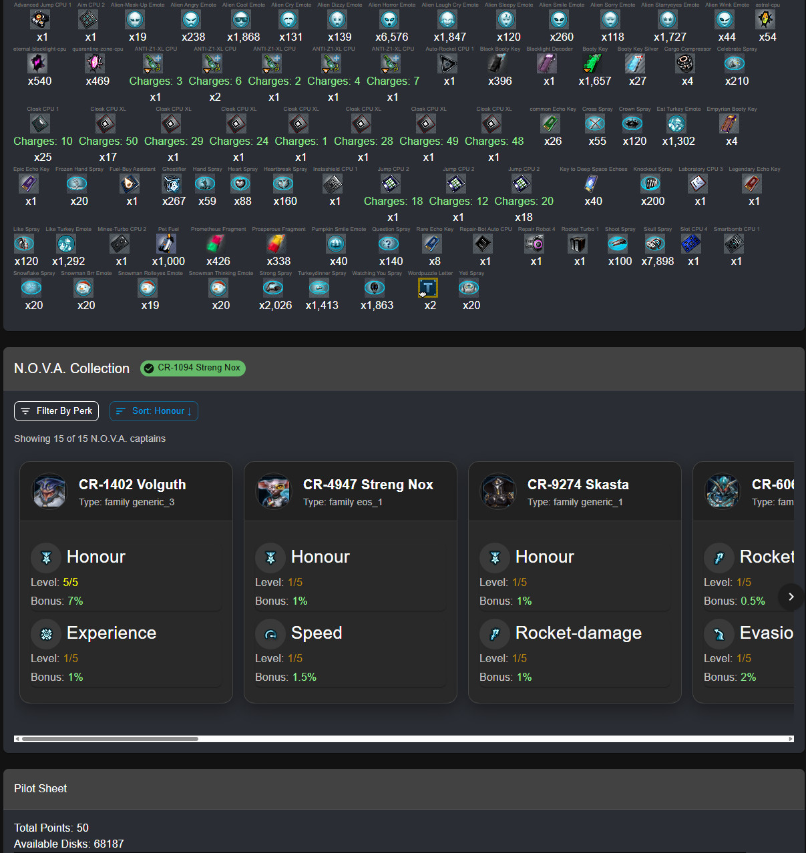Select Cloak CPU 1 with Charges: 10
The height and width of the screenshot is (853, 806).
click(40, 124)
